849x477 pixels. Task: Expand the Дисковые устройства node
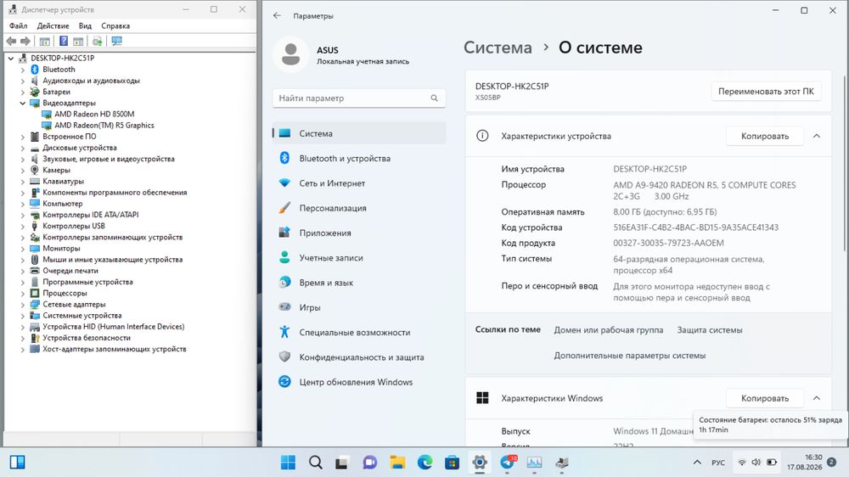(23, 148)
